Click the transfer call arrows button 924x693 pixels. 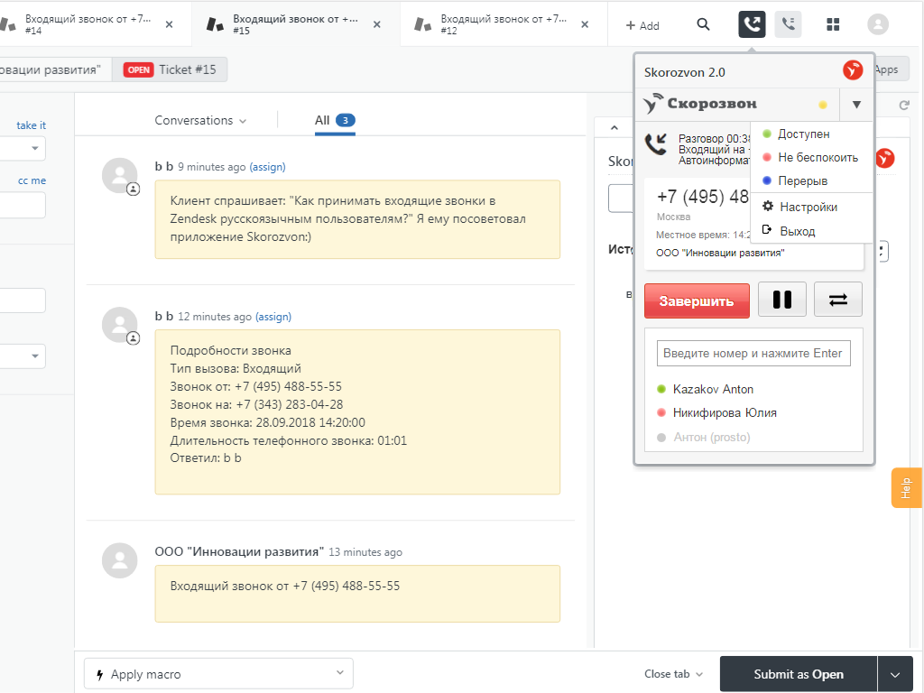tap(837, 300)
